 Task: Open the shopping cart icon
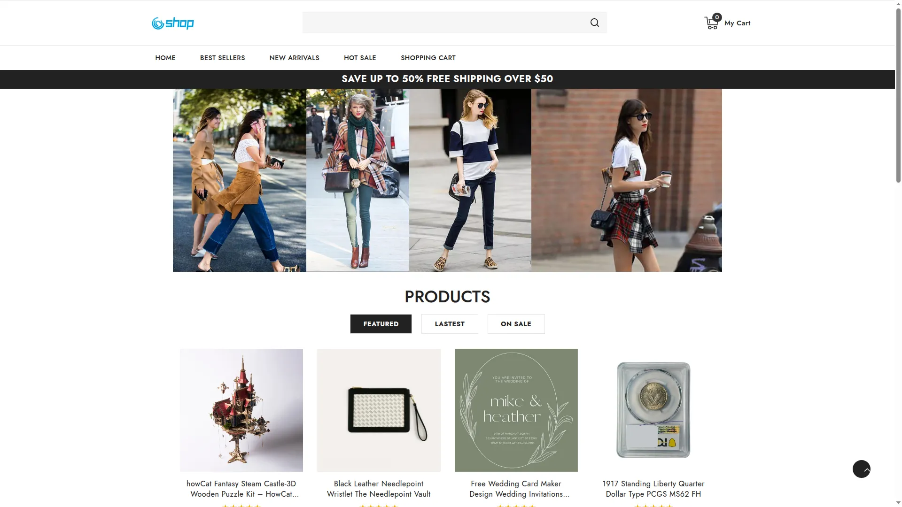pos(712,23)
